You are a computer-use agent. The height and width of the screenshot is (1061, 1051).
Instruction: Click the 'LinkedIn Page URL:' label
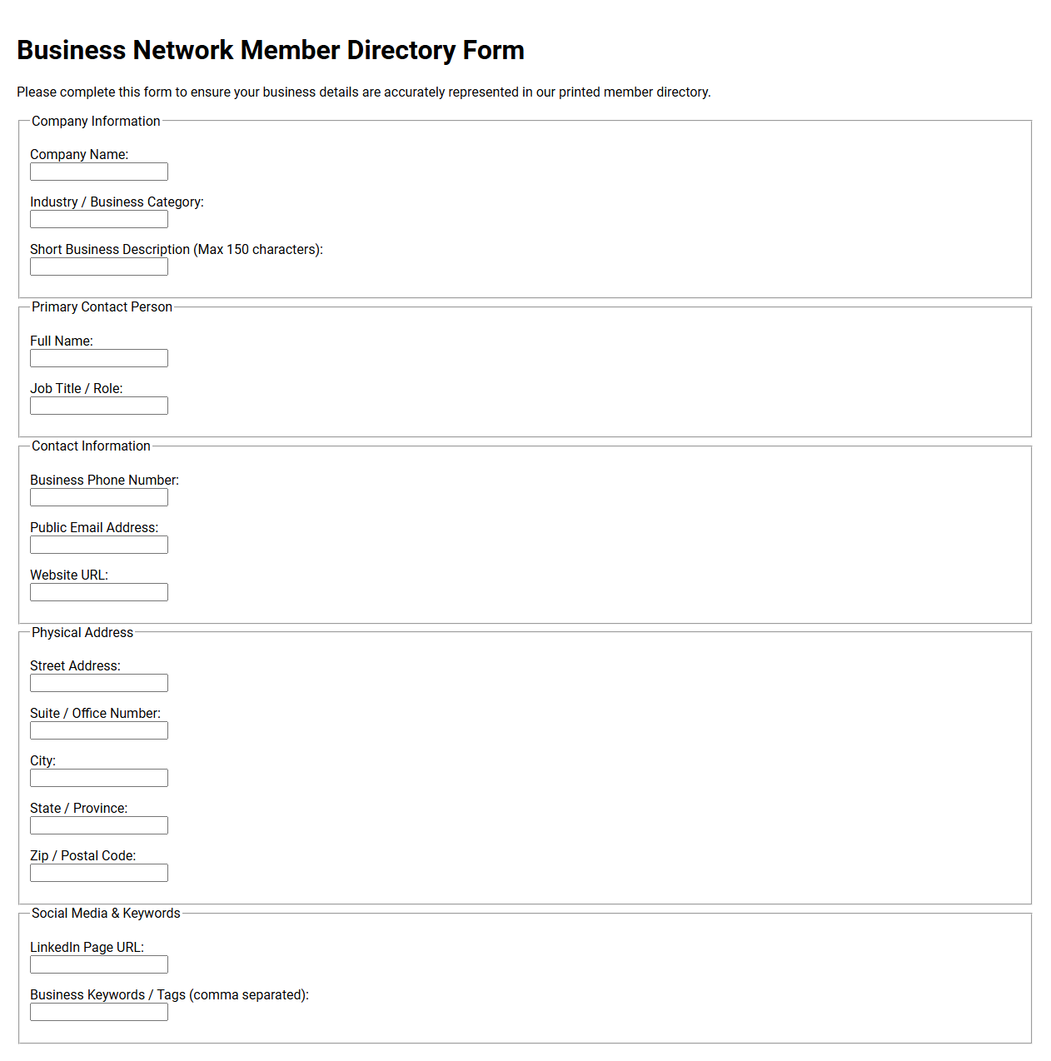point(87,947)
